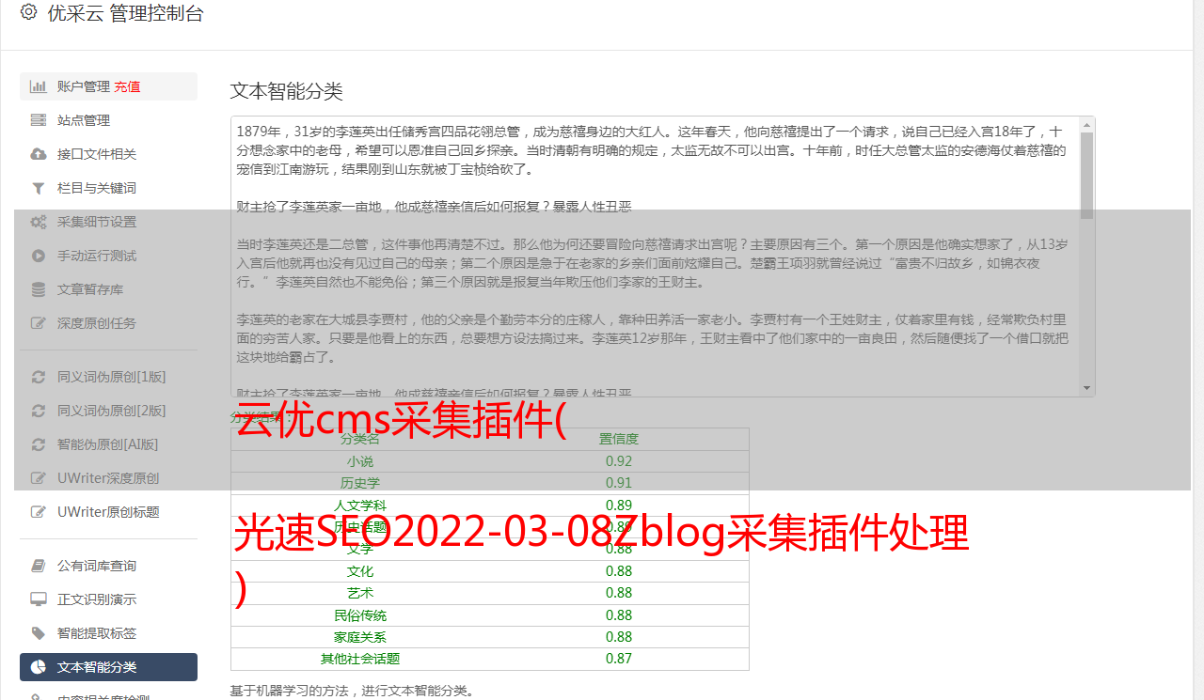Open 智能伪原创[AI版] page
1204x700 pixels.
(x=108, y=444)
